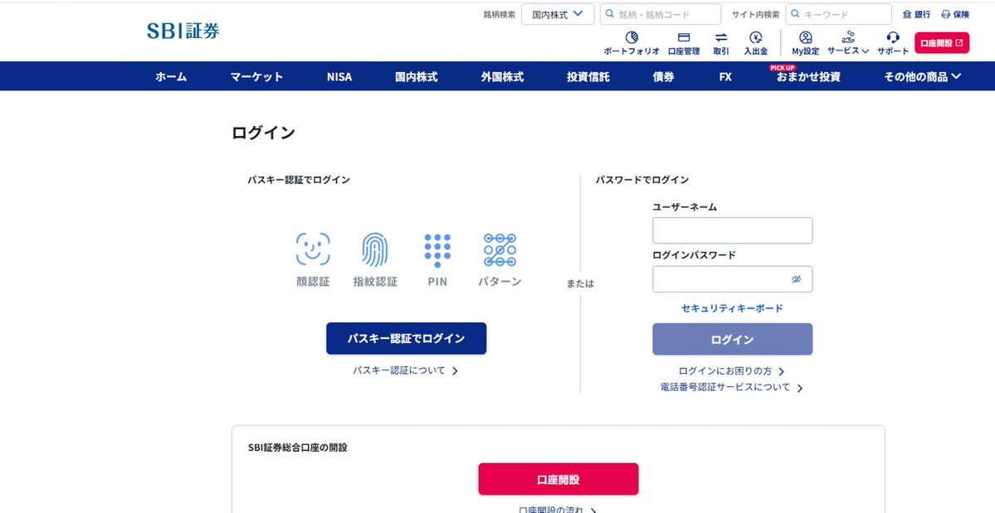Open the 外国株式 tab
Image resolution: width=995 pixels, height=513 pixels.
(x=502, y=76)
